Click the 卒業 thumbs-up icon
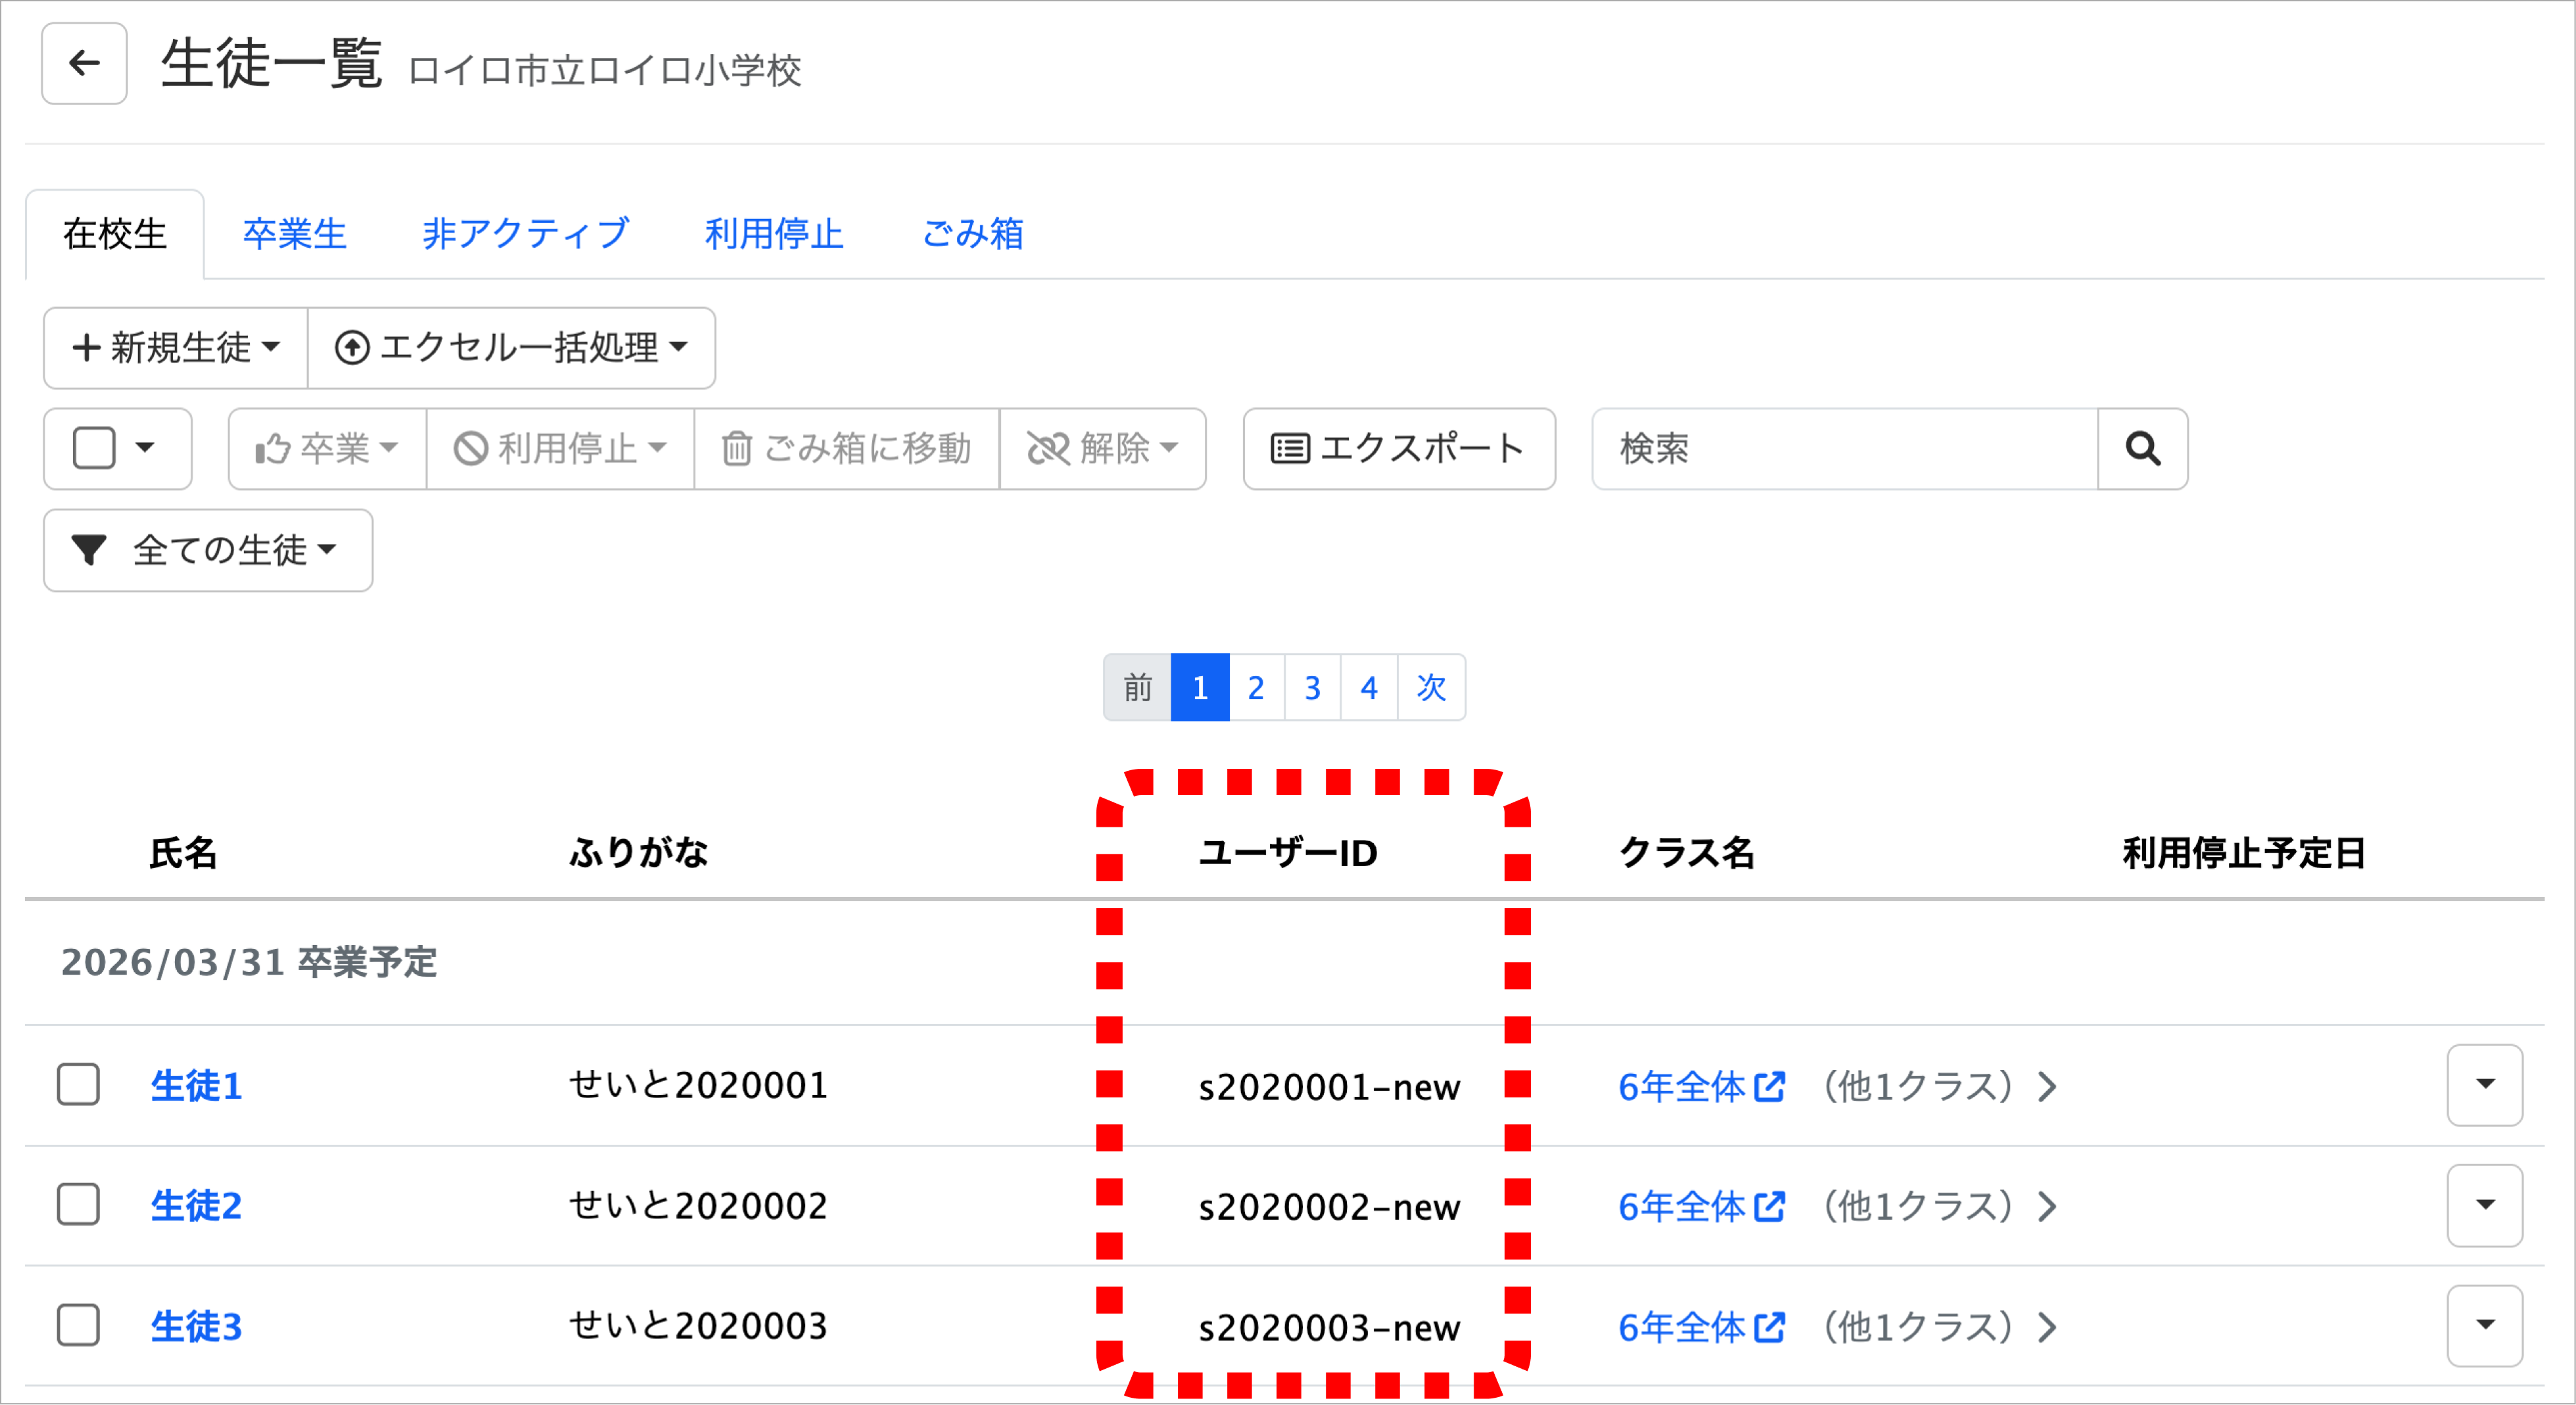Screen dimensions: 2576x1405 [272, 449]
